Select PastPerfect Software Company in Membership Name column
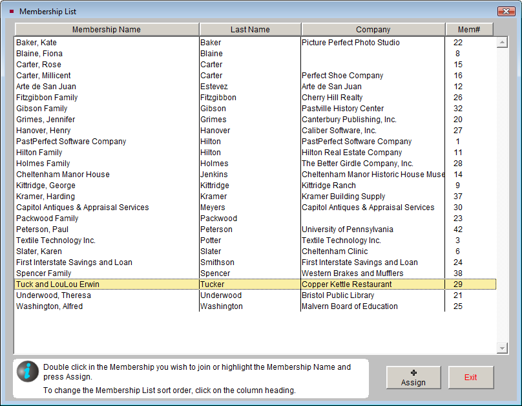This screenshot has height=406, width=522. click(71, 141)
